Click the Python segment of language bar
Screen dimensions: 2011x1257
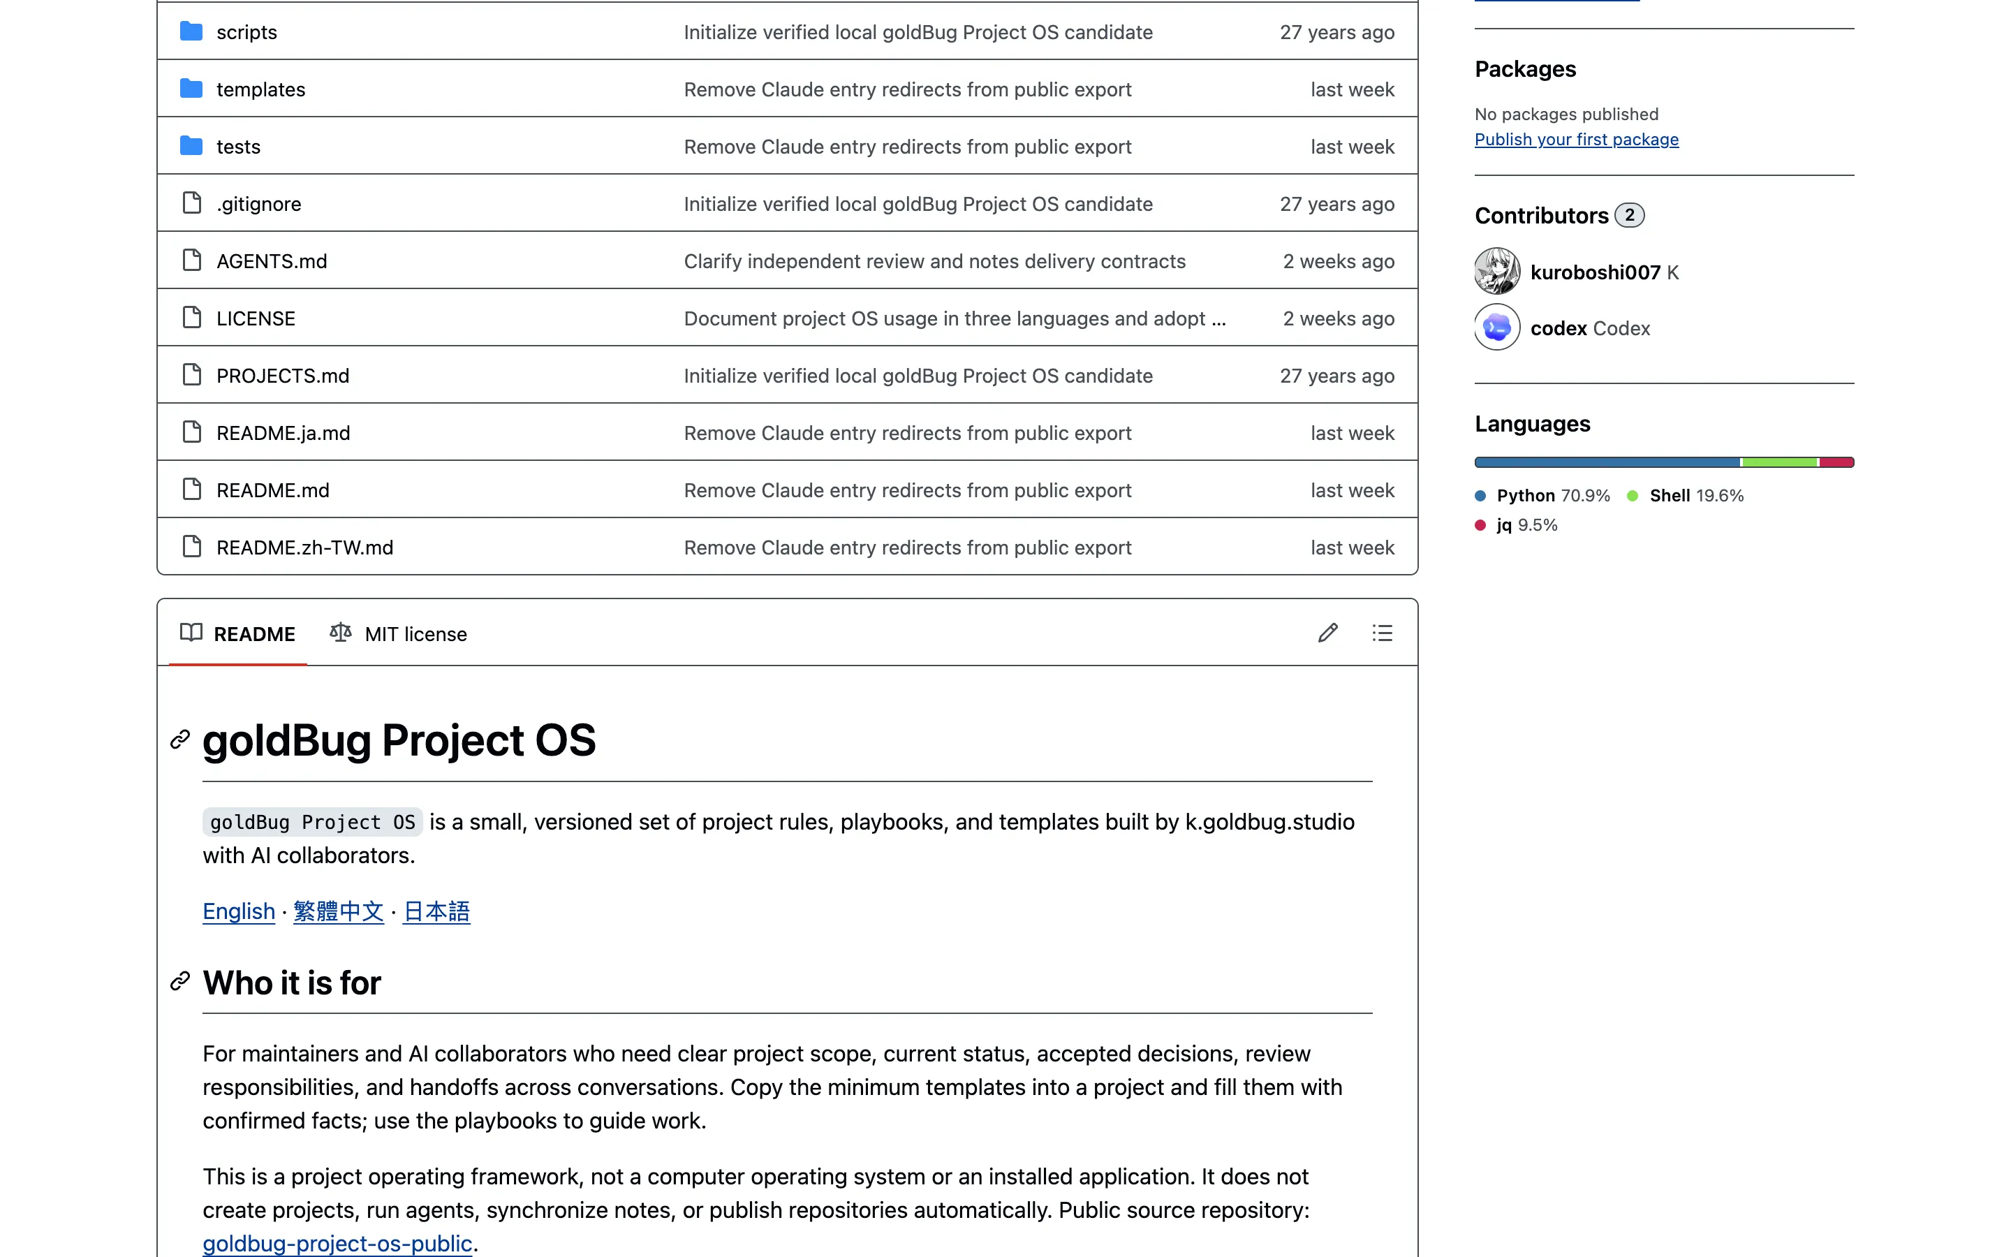pos(1607,462)
